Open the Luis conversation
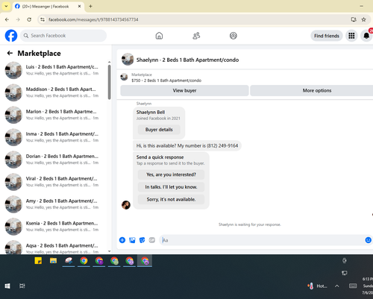 coord(54,70)
